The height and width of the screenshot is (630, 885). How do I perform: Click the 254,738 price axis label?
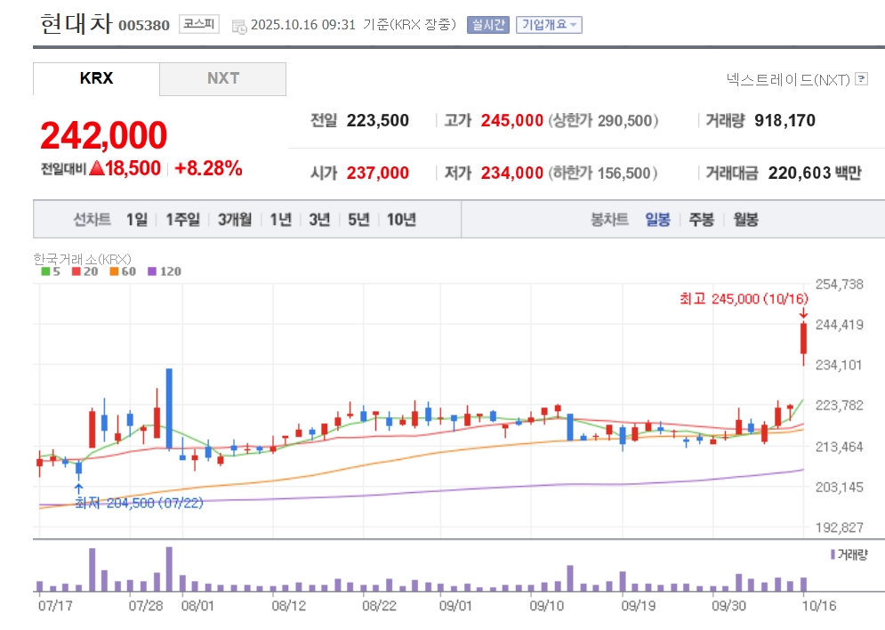[840, 285]
